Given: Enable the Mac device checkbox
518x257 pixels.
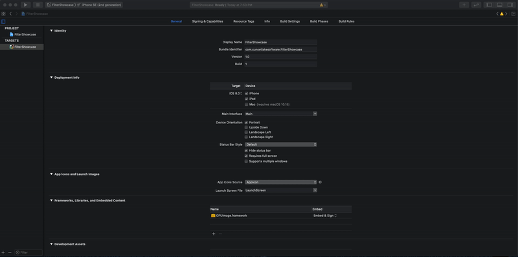Looking at the screenshot, I should 247,105.
